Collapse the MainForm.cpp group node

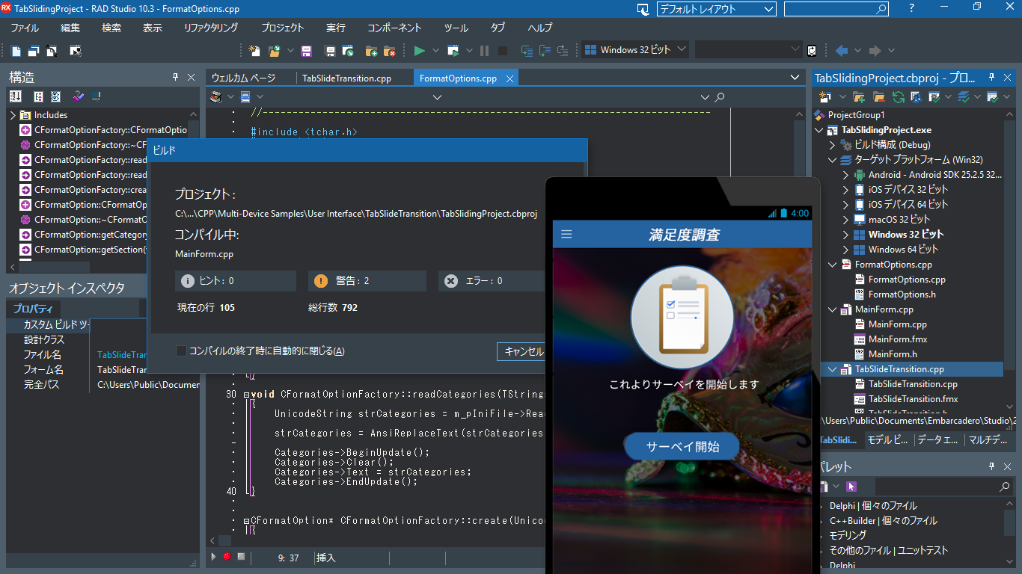832,309
